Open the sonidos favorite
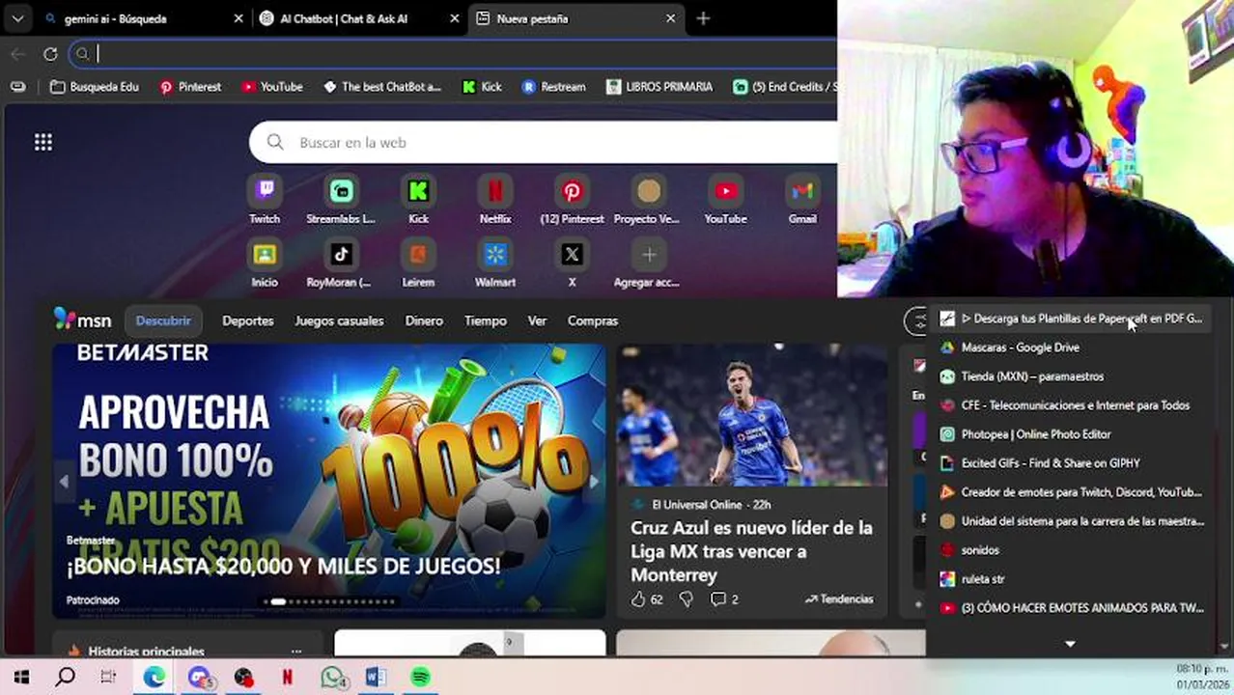The height and width of the screenshot is (695, 1234). [x=1072, y=550]
